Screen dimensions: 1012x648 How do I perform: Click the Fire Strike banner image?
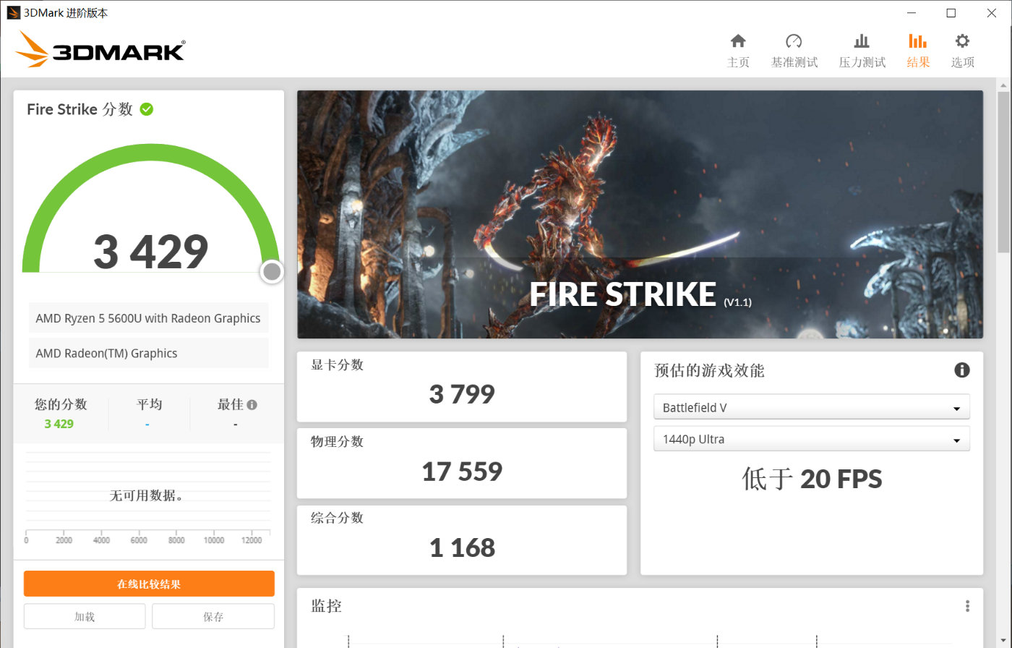[x=640, y=214]
